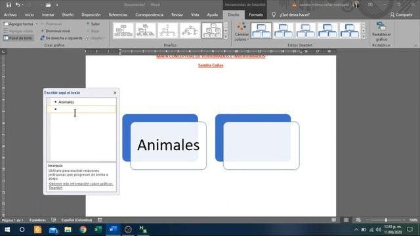Open the Revisar tab

(x=177, y=14)
